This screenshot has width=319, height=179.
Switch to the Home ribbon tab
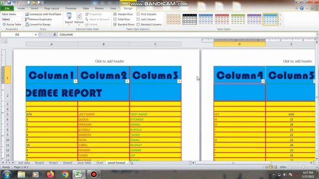[21, 8]
